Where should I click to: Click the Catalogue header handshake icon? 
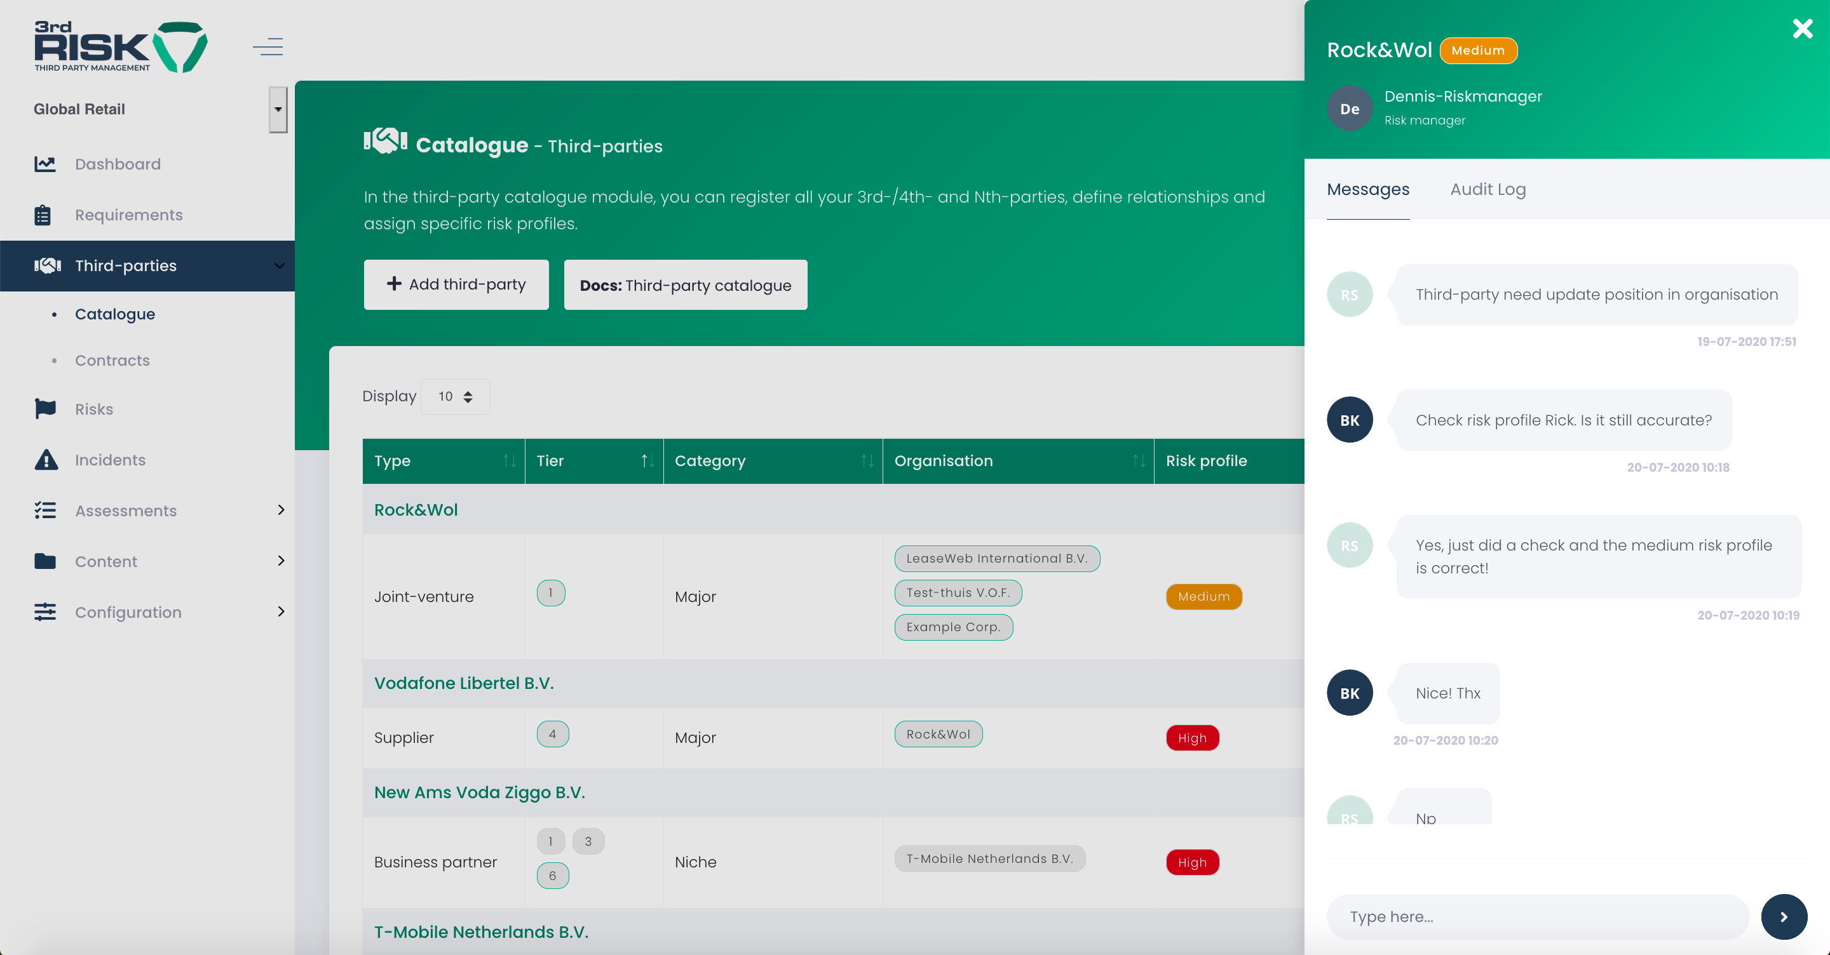[385, 142]
